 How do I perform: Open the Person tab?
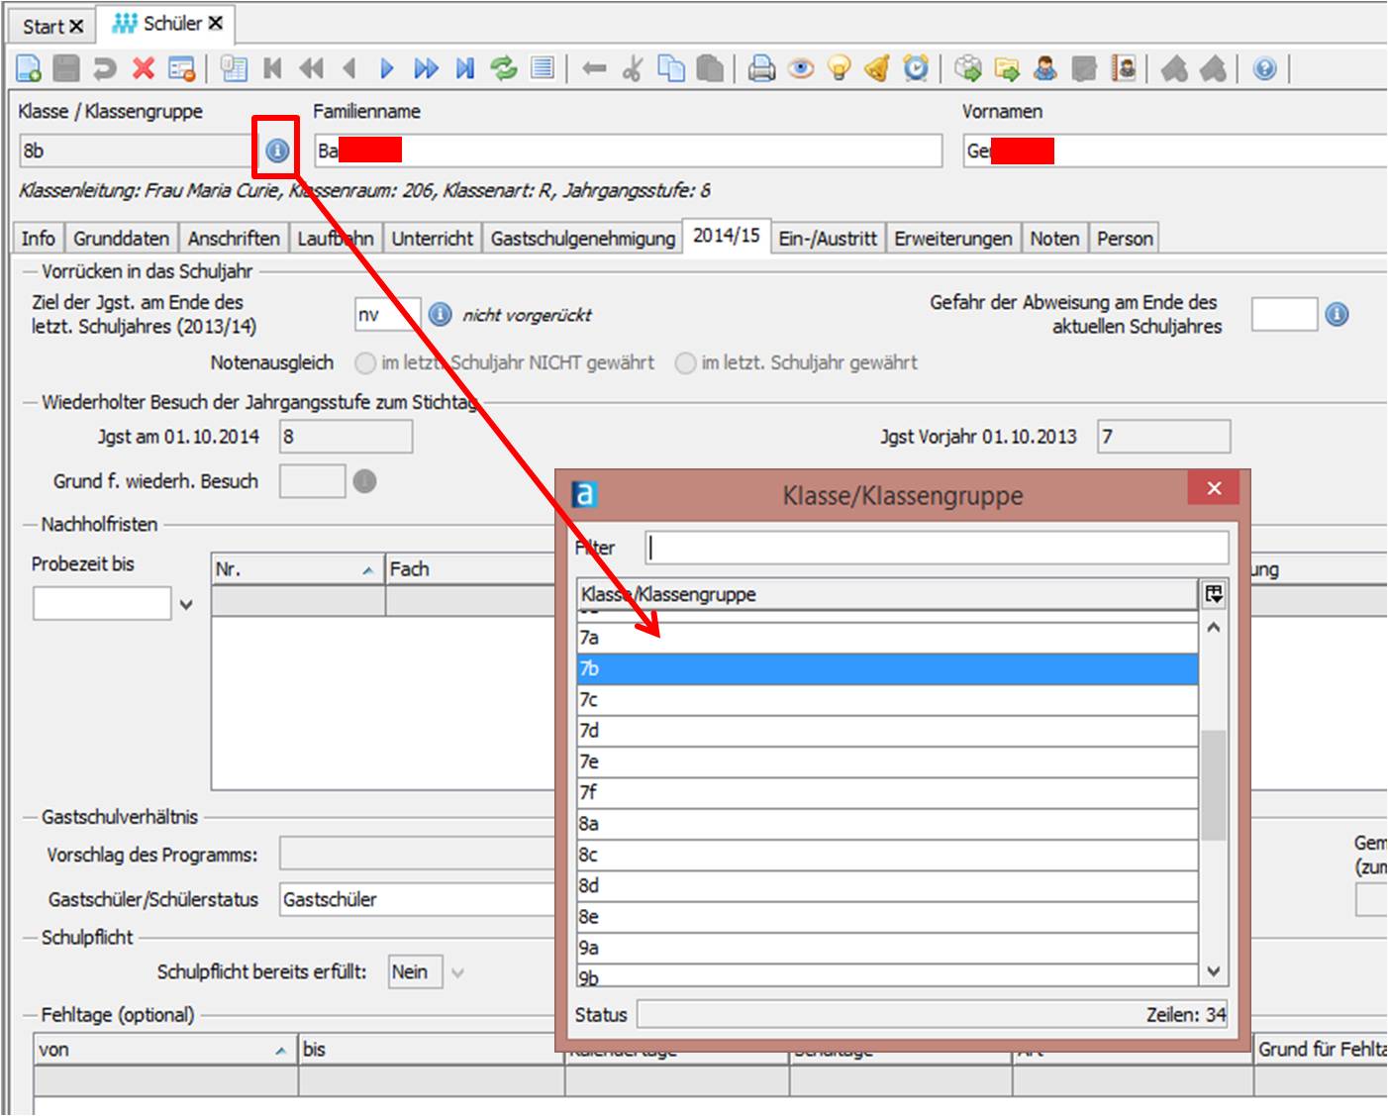[x=1125, y=239]
